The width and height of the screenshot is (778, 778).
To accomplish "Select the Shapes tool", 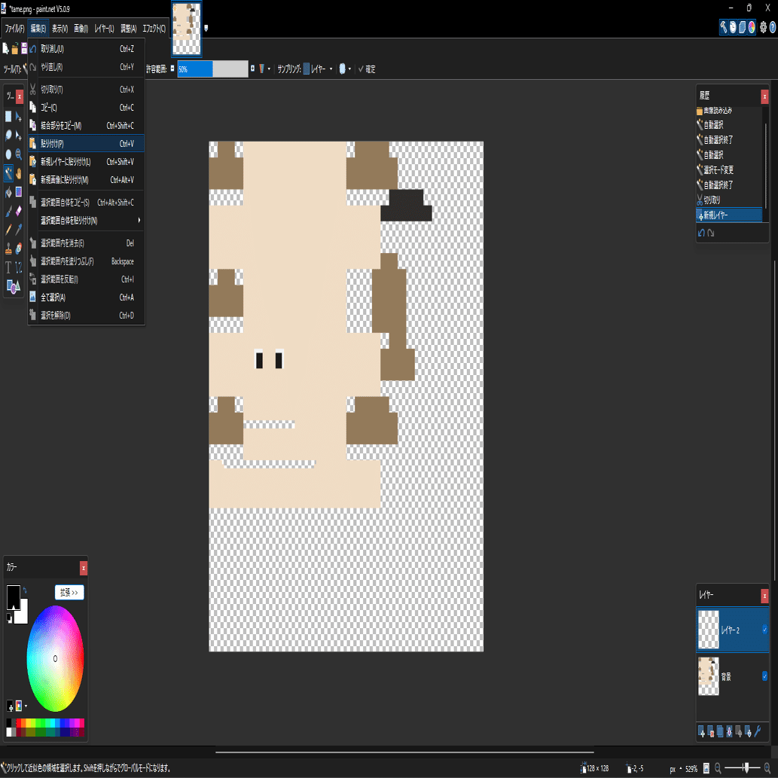I will pyautogui.click(x=13, y=286).
